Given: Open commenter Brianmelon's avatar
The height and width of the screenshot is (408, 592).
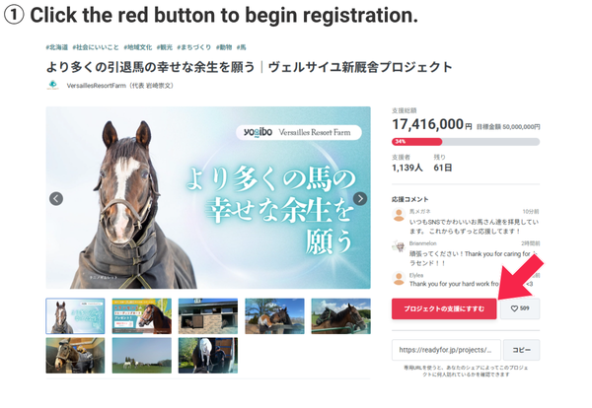Looking at the screenshot, I should (399, 247).
